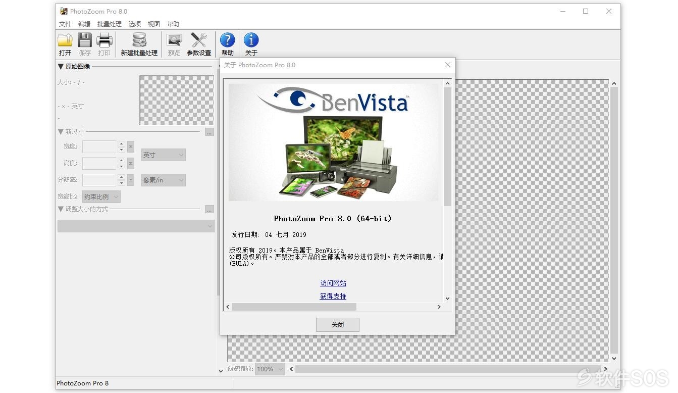The image size is (678, 393).
Task: Click the 关于 (About) info icon
Action: coord(251,41)
